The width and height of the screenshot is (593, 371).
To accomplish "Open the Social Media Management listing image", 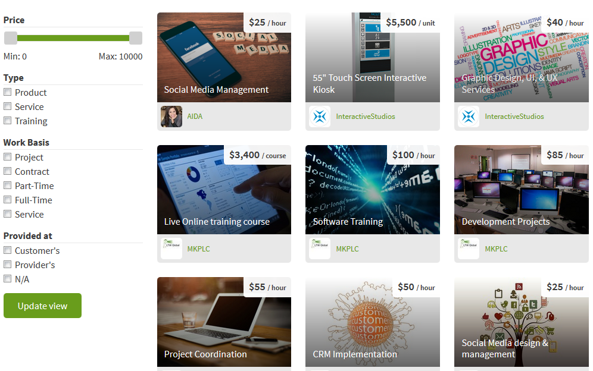I will coord(224,58).
